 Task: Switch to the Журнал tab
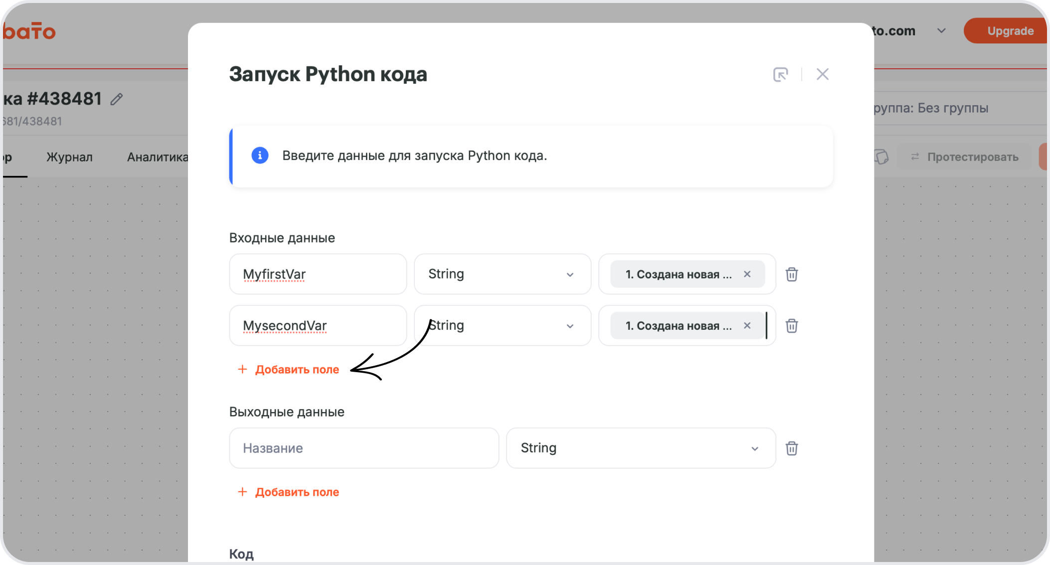point(69,157)
